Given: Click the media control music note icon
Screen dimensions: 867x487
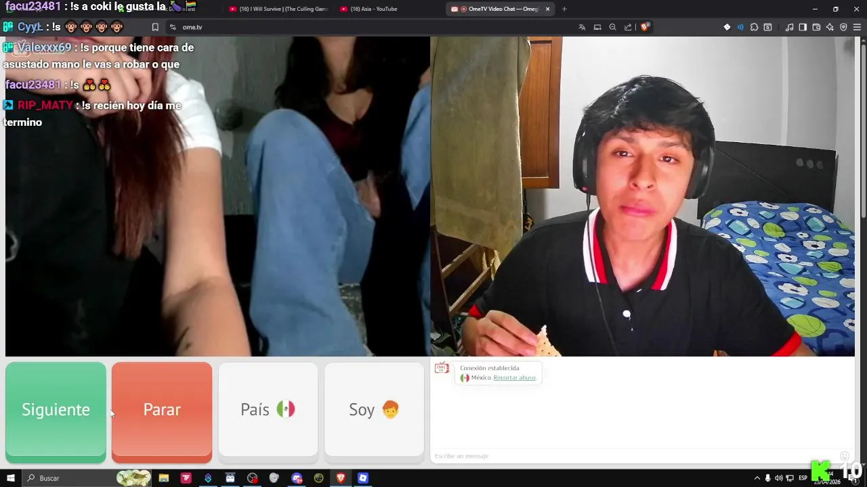Looking at the screenshot, I should tap(789, 27).
